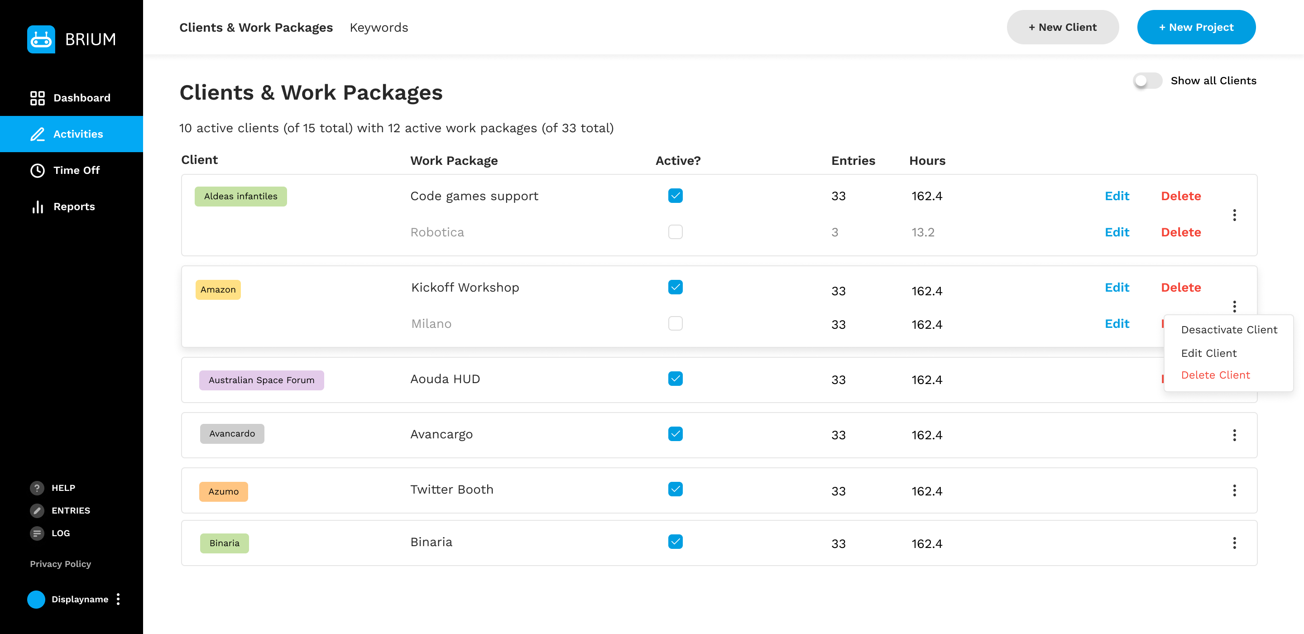Viewport: 1304px width, 634px height.
Task: Open three-dot menu for Avancardo client
Action: 1234,435
